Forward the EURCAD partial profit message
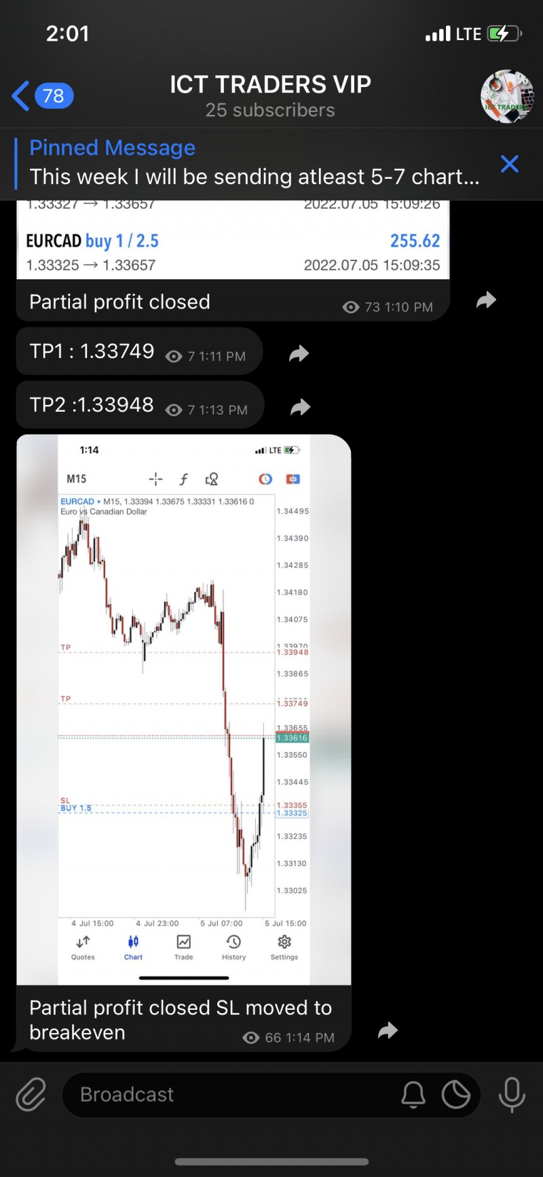Viewport: 543px width, 1177px height. tap(486, 300)
